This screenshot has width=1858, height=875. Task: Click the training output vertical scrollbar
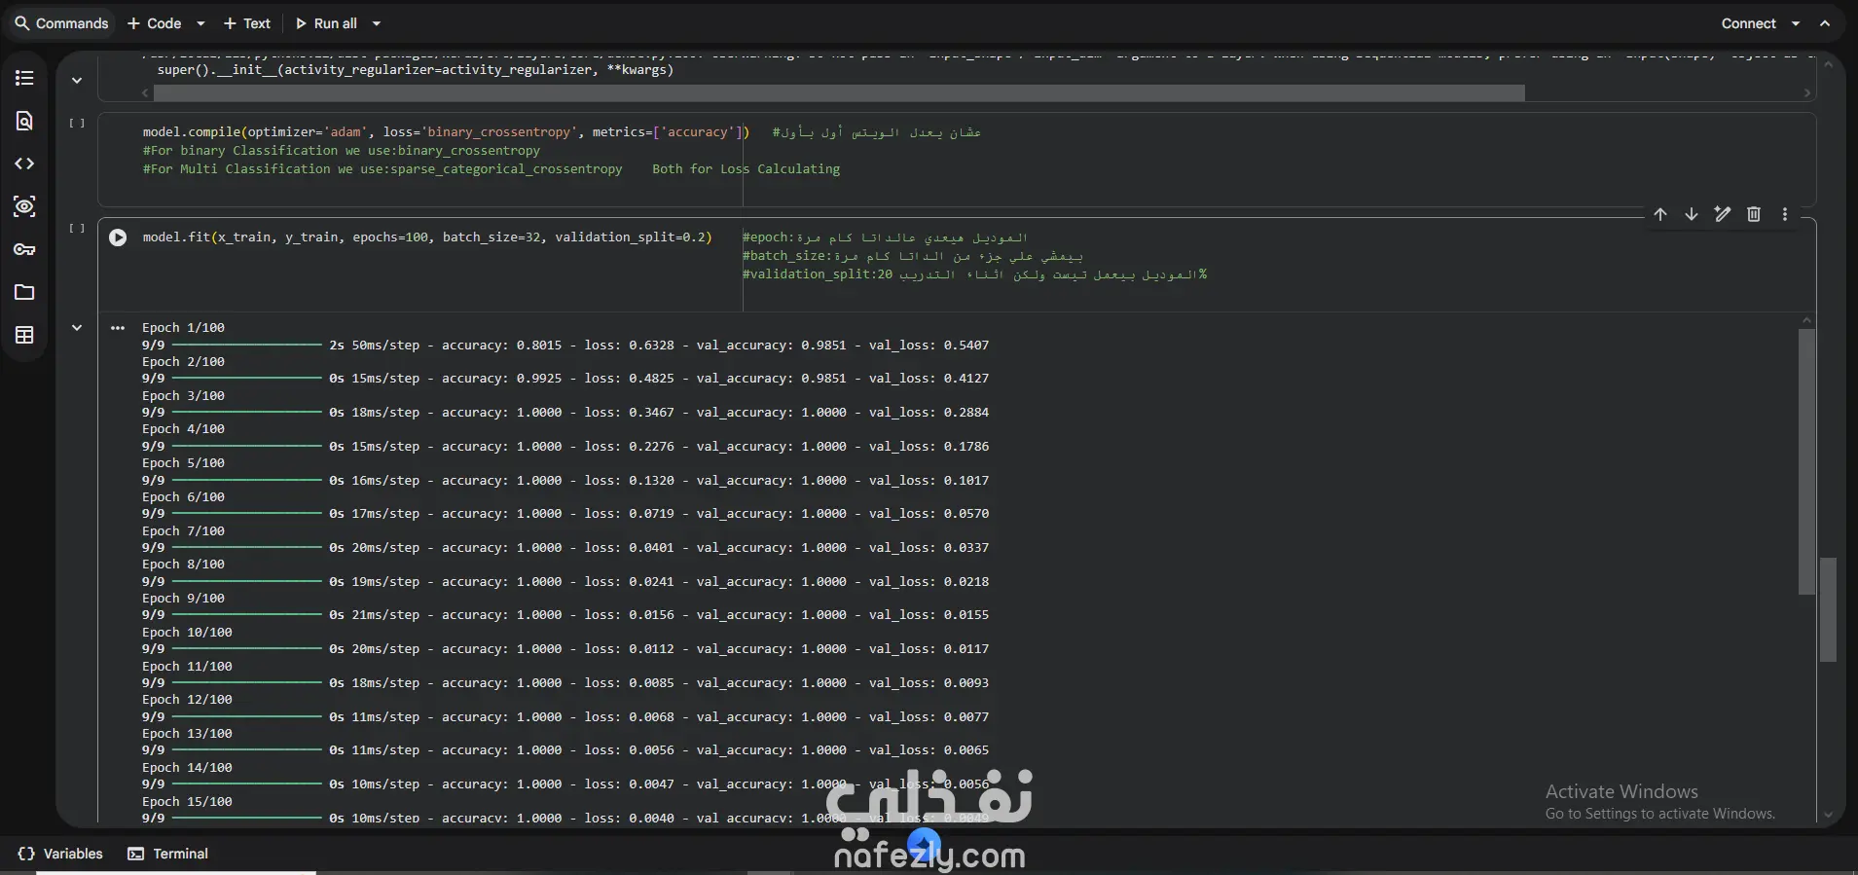pyautogui.click(x=1807, y=461)
